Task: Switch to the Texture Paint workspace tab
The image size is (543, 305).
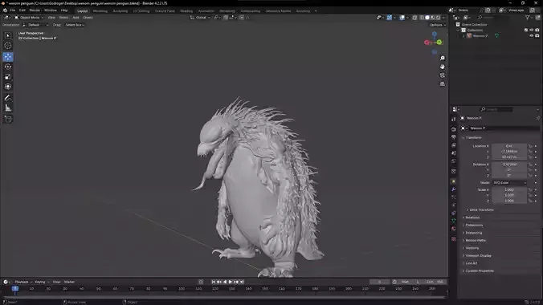Action: (165, 11)
